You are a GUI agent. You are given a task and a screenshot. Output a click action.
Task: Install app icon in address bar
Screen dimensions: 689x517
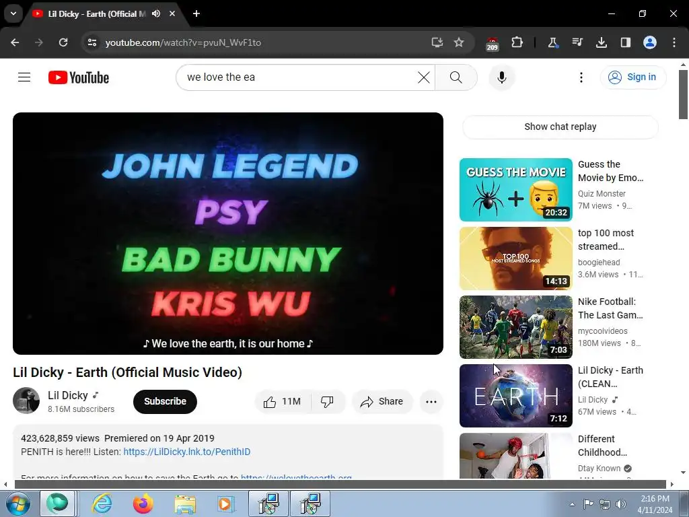pyautogui.click(x=437, y=42)
